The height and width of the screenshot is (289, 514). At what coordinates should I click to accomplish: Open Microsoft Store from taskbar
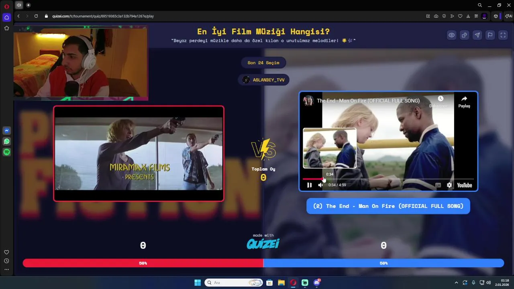tap(269, 283)
